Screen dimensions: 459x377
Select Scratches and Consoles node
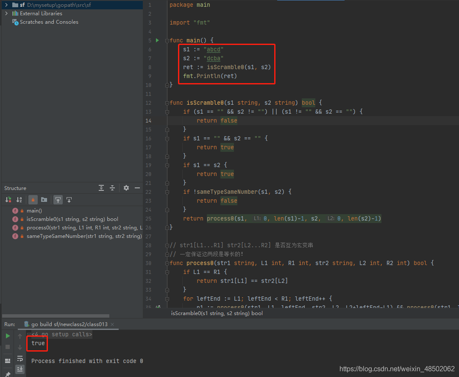[49, 22]
